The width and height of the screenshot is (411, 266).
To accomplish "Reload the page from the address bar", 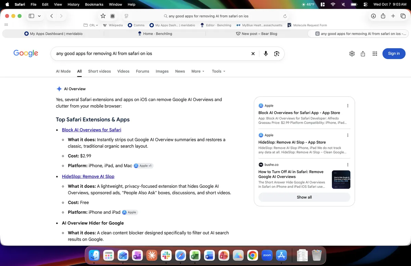I will [x=285, y=16].
